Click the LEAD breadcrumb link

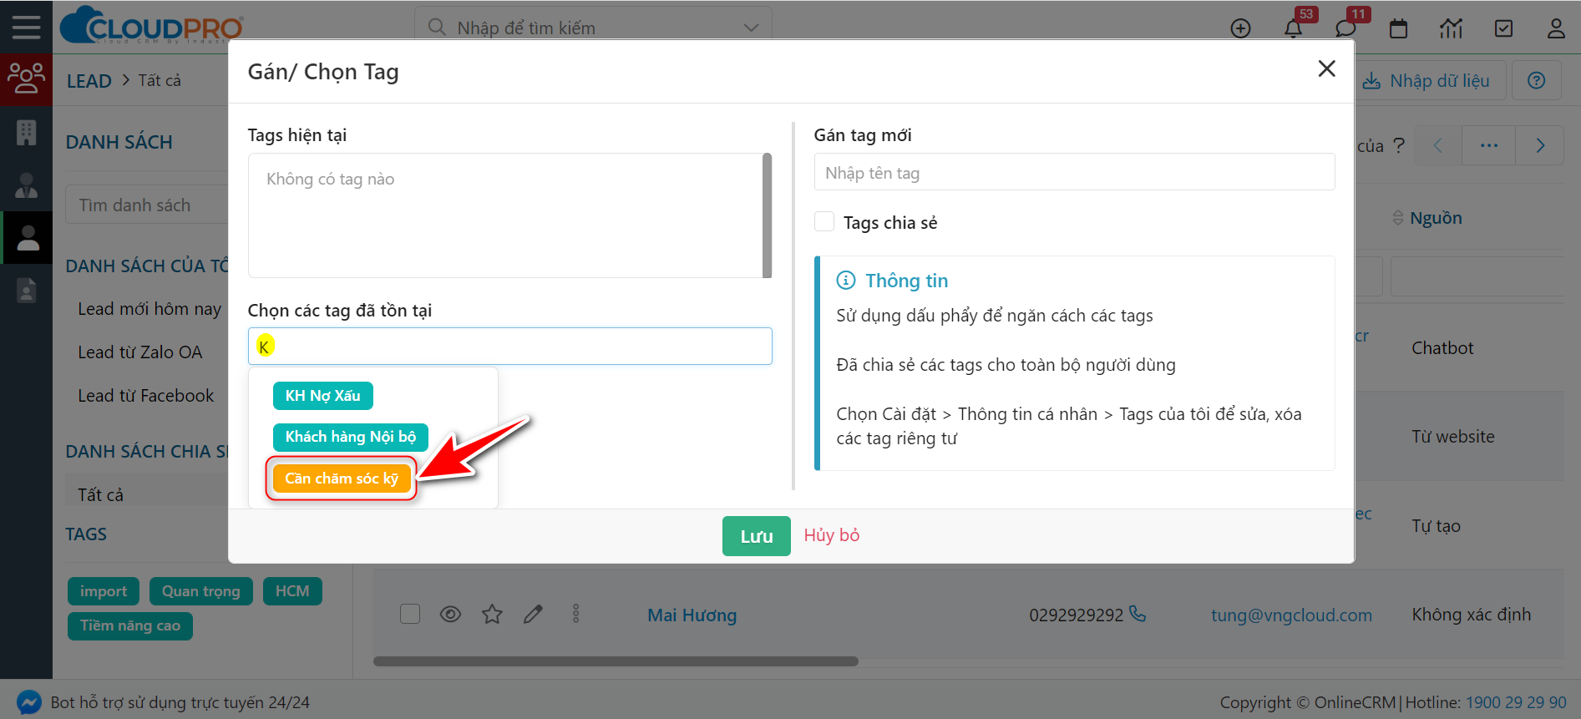coord(89,81)
